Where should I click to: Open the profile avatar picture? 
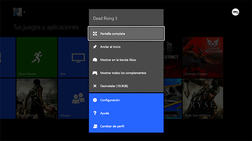pyautogui.click(x=17, y=12)
